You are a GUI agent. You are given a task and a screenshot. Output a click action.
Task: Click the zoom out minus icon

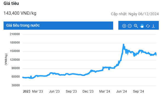130,26
